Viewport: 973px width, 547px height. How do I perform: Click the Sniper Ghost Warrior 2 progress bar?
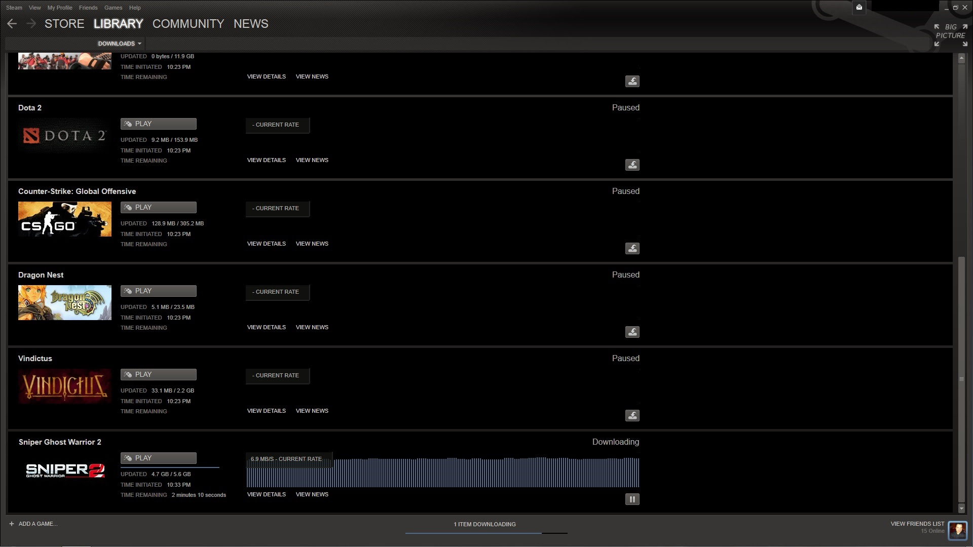[170, 467]
